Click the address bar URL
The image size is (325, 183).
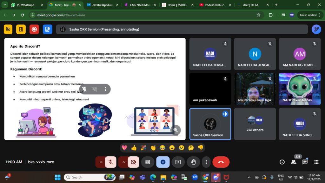pyautogui.click(x=61, y=15)
